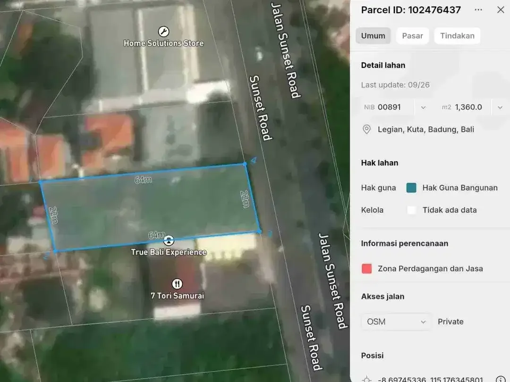Close the parcel details panel
The image size is (510, 382).
coord(501,10)
